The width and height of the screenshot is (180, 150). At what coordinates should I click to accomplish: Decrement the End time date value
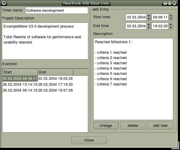click(149, 27)
